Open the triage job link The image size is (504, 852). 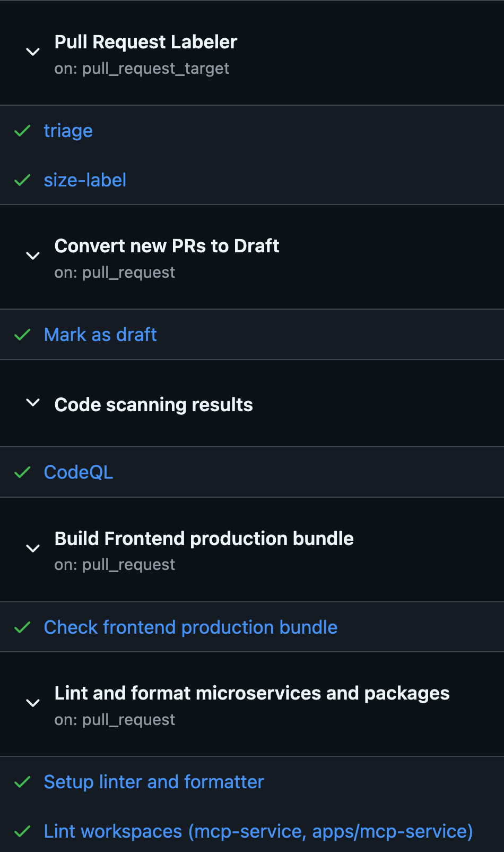[68, 131]
